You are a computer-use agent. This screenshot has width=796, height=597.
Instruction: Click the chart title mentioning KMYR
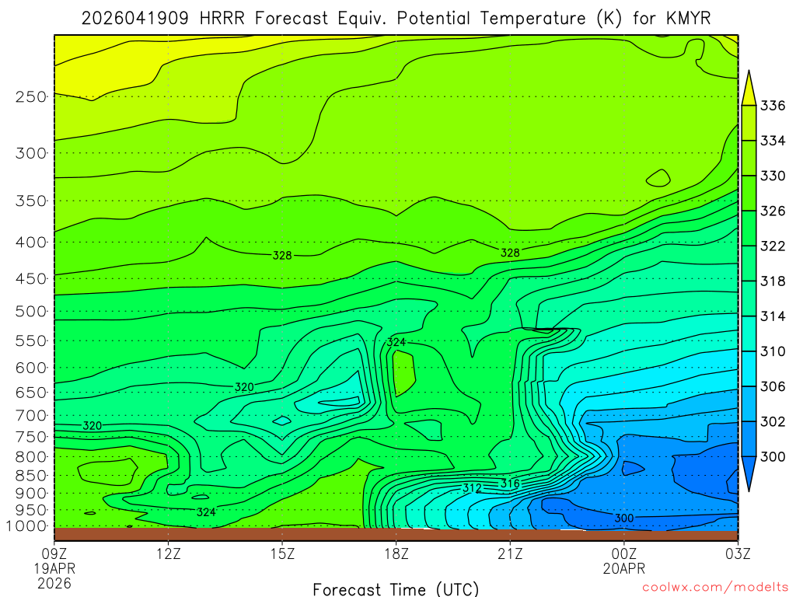pyautogui.click(x=396, y=19)
